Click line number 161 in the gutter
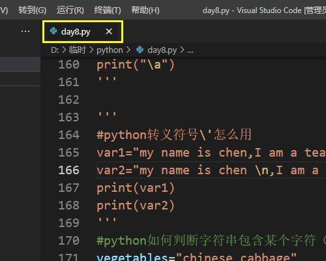326x261 pixels. tap(68, 82)
